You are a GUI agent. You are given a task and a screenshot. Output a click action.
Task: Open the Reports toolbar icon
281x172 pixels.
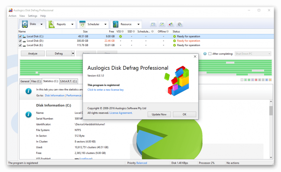(x=51, y=24)
